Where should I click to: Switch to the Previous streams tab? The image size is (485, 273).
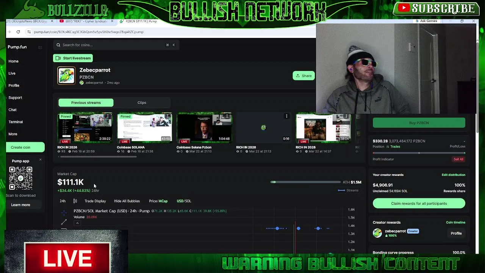pyautogui.click(x=86, y=103)
